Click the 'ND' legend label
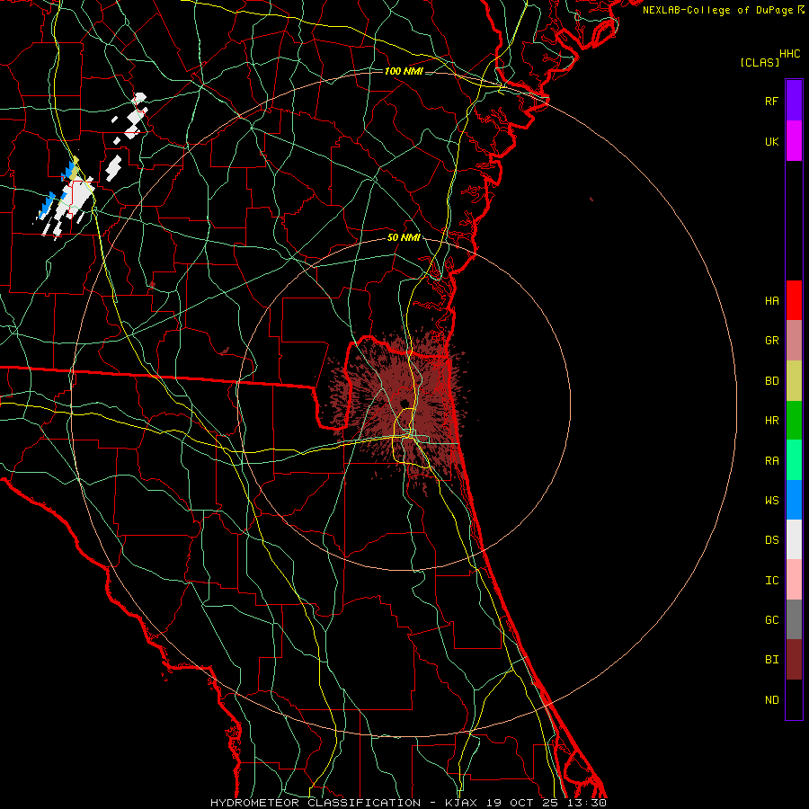The width and height of the screenshot is (809, 809). point(771,700)
